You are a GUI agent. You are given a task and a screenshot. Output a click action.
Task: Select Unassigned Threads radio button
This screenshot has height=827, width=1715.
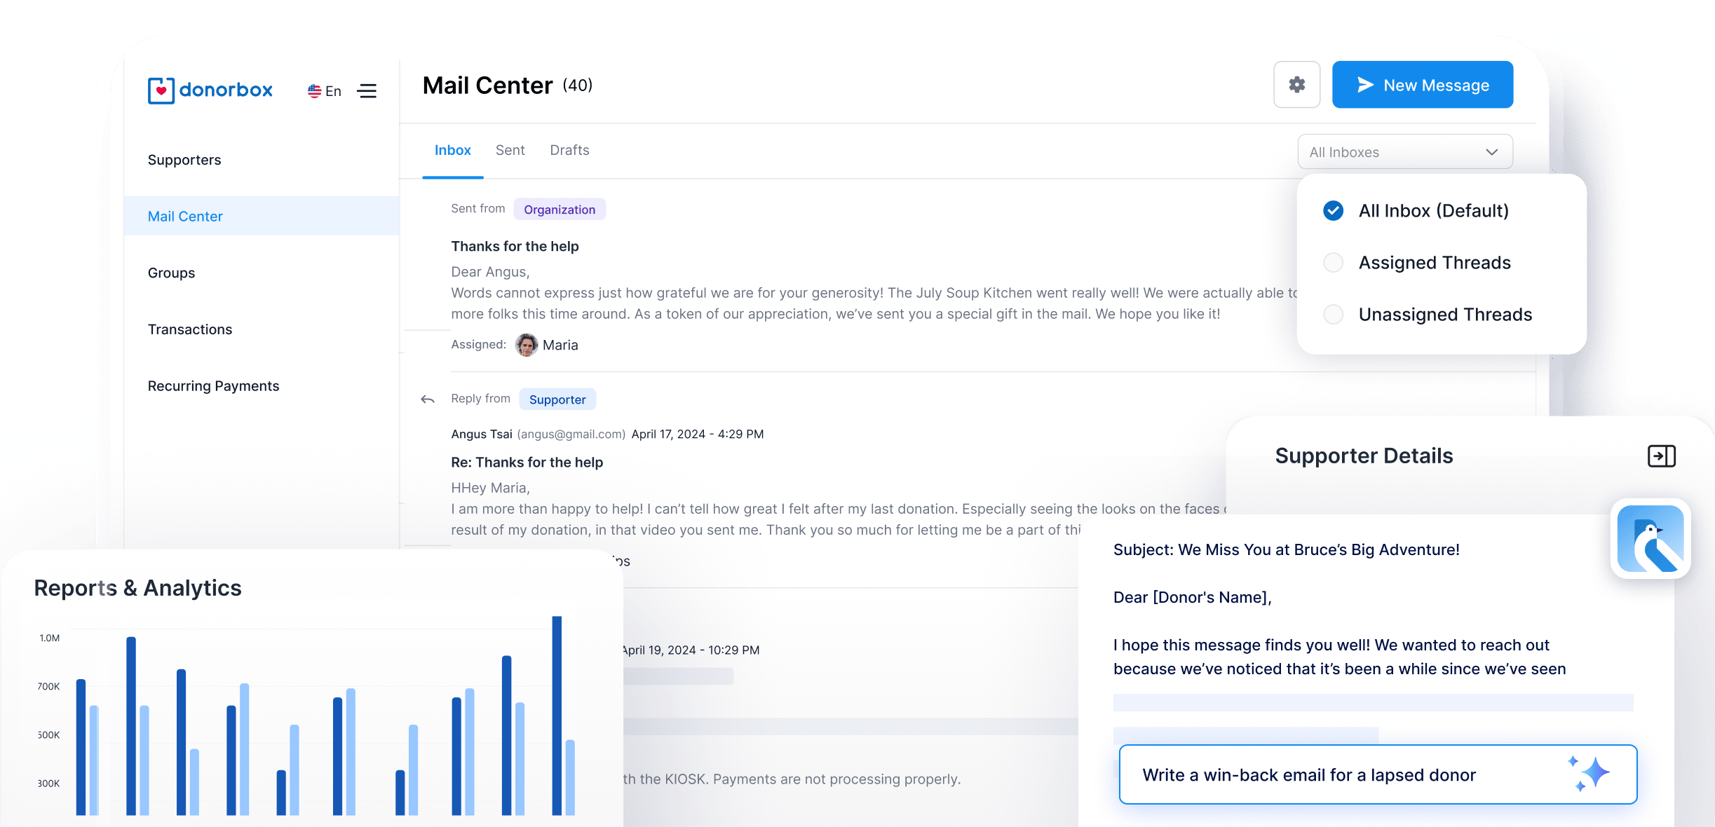click(1332, 314)
